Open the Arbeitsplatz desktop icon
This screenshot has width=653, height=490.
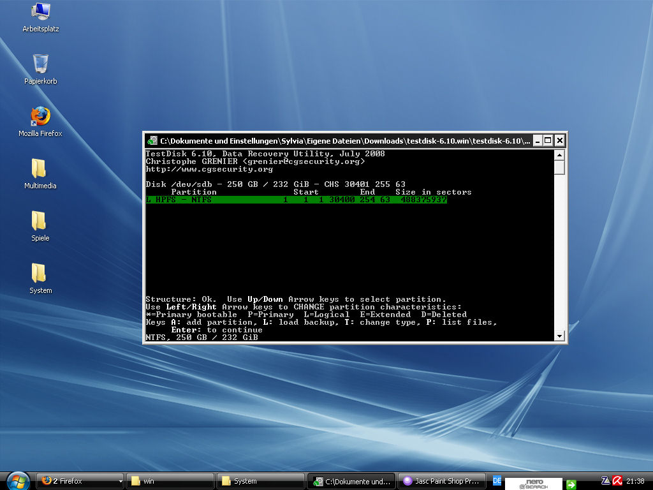40,17
